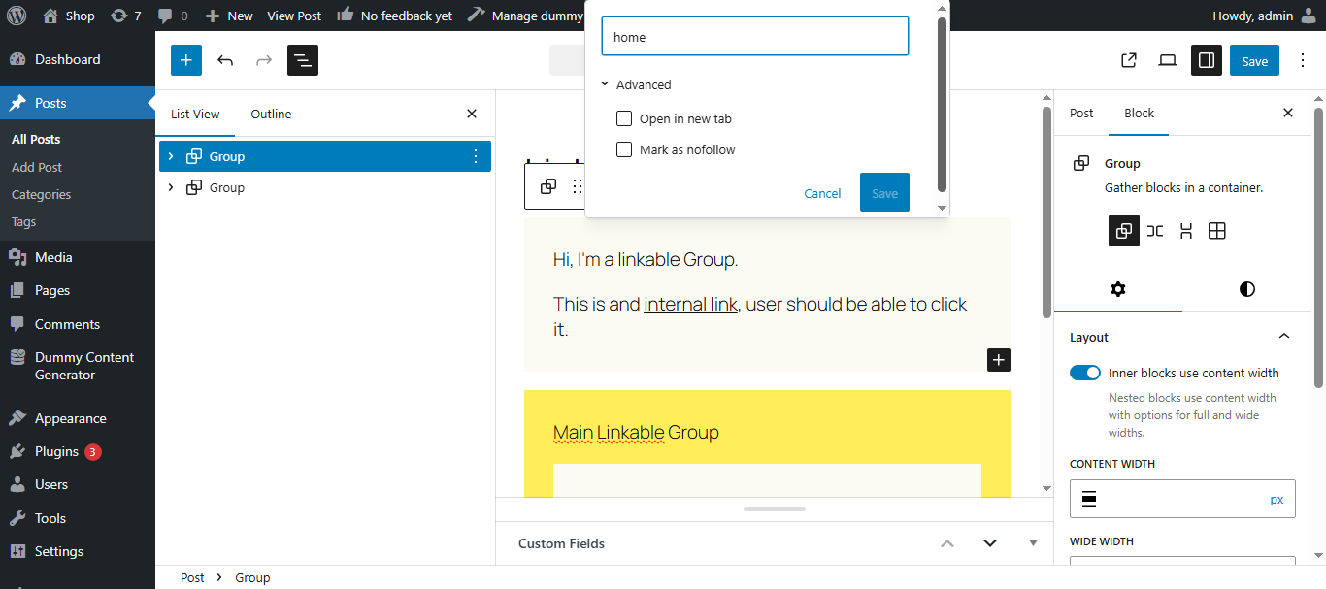Click the Group breadcrumb in footer
The height and width of the screenshot is (589, 1326).
(x=252, y=577)
